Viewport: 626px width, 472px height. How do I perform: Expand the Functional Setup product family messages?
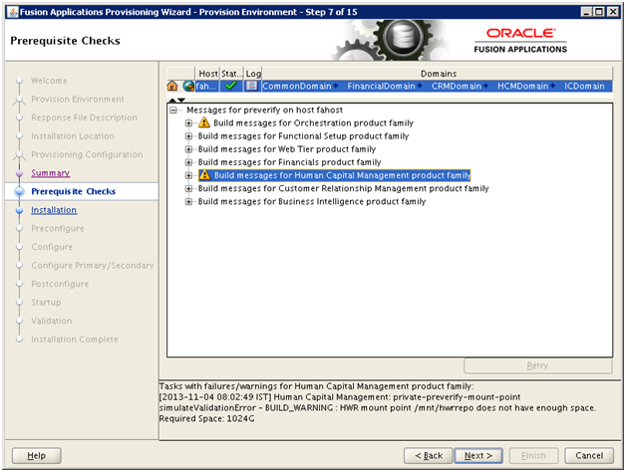click(x=188, y=136)
